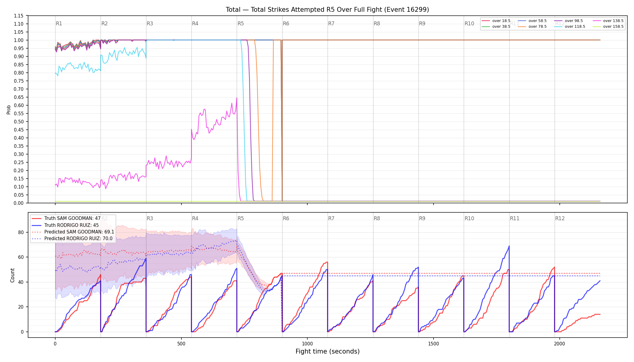Image resolution: width=634 pixels, height=362 pixels.
Task: Click 'Predicted SAM GOODMAN: 69.1' legend item
Action: coord(73,232)
